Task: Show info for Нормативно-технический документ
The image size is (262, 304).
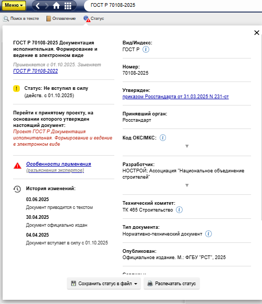Action: coord(209,234)
